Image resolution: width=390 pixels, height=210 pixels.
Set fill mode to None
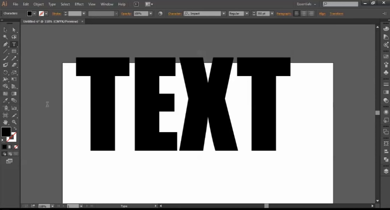16,147
